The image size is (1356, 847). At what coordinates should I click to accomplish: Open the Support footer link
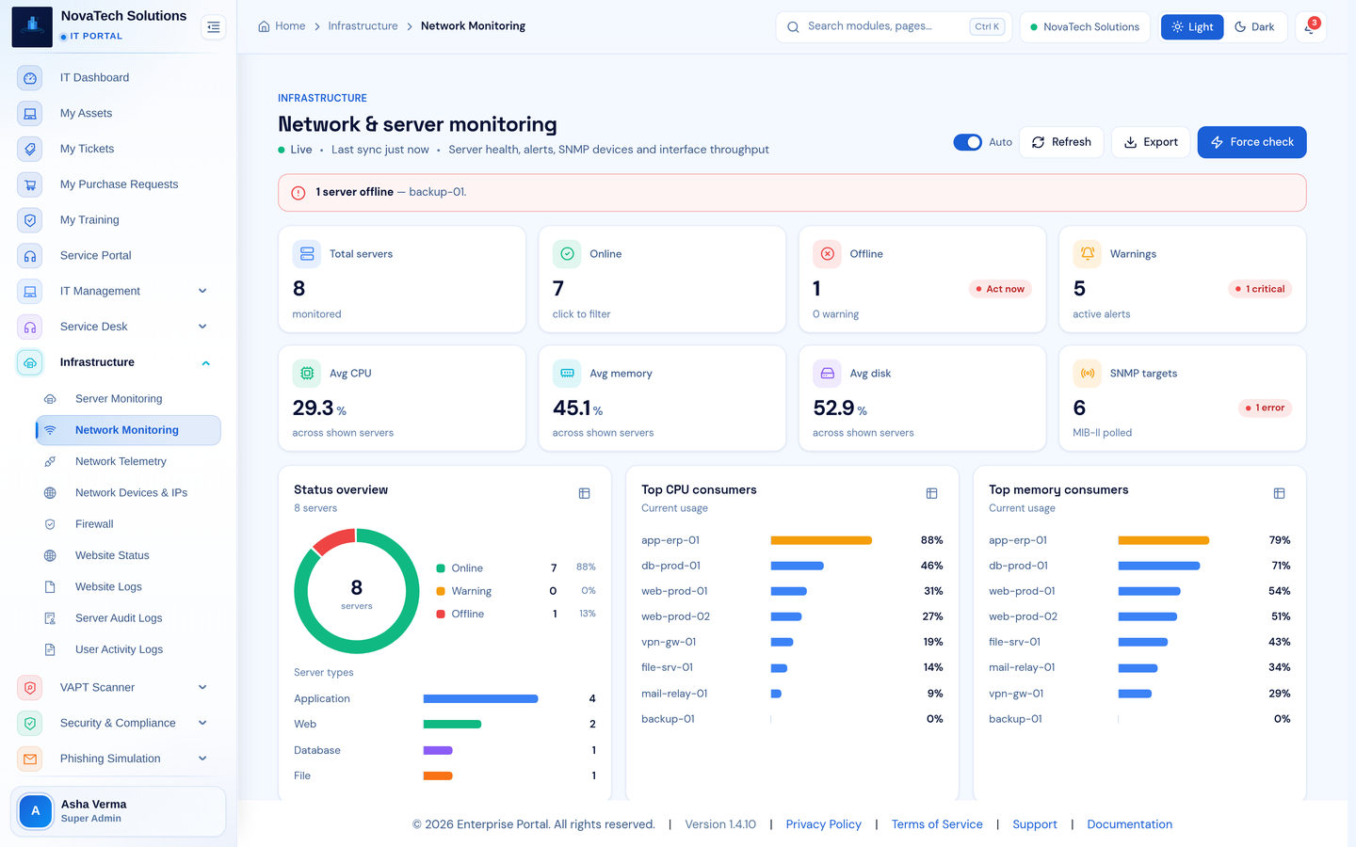1035,824
